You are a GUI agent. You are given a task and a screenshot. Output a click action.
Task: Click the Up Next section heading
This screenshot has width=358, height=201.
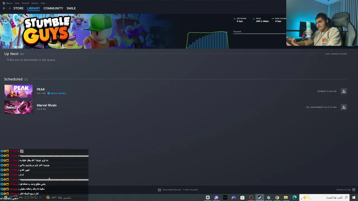click(14, 54)
